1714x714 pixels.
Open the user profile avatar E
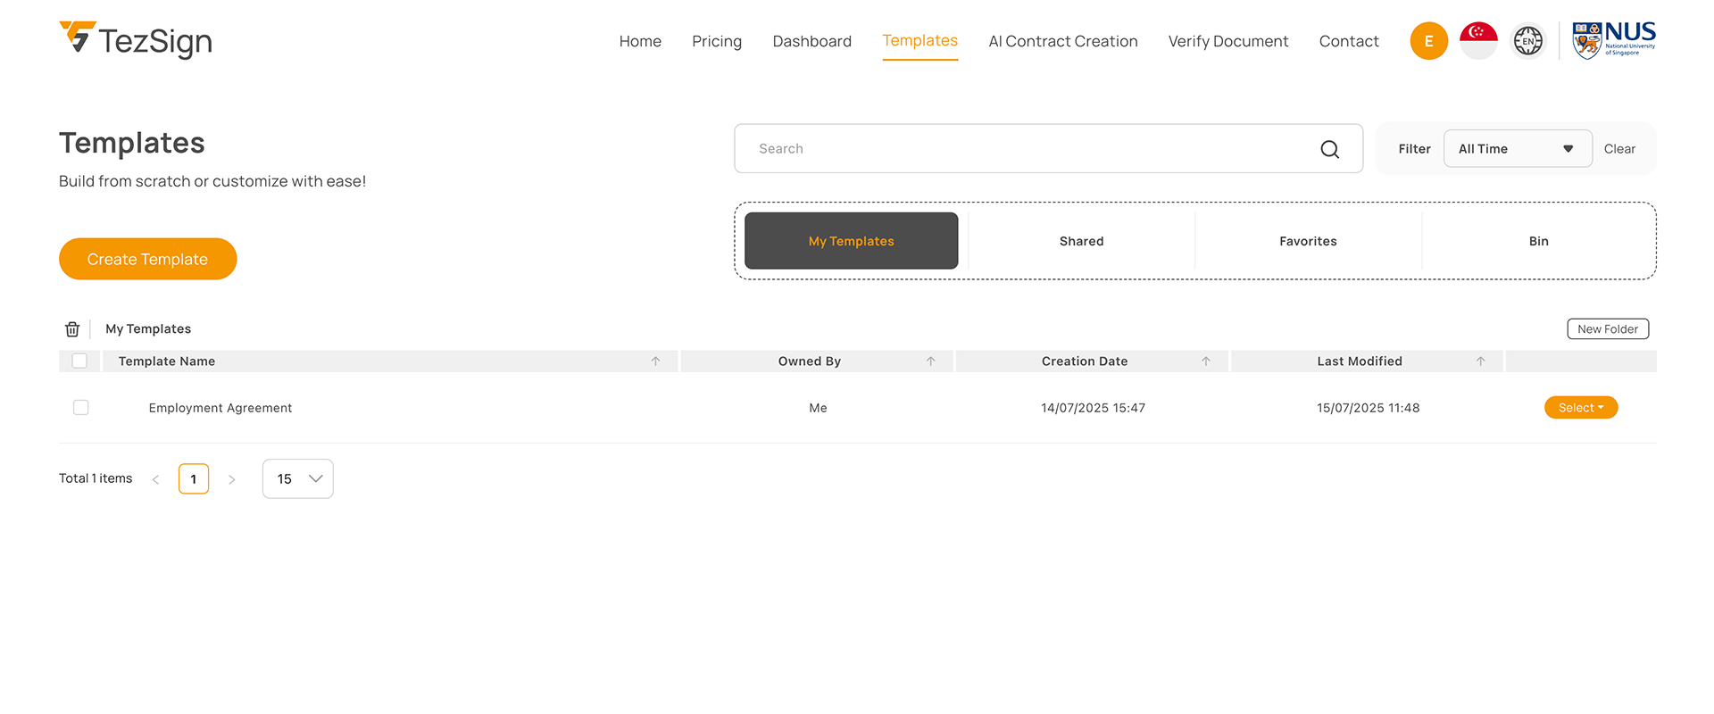tap(1428, 41)
